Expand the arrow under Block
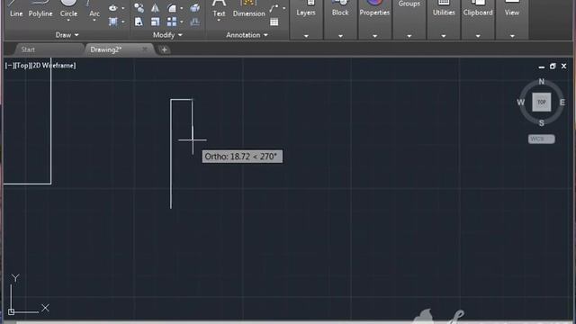576x324 pixels. tap(340, 36)
